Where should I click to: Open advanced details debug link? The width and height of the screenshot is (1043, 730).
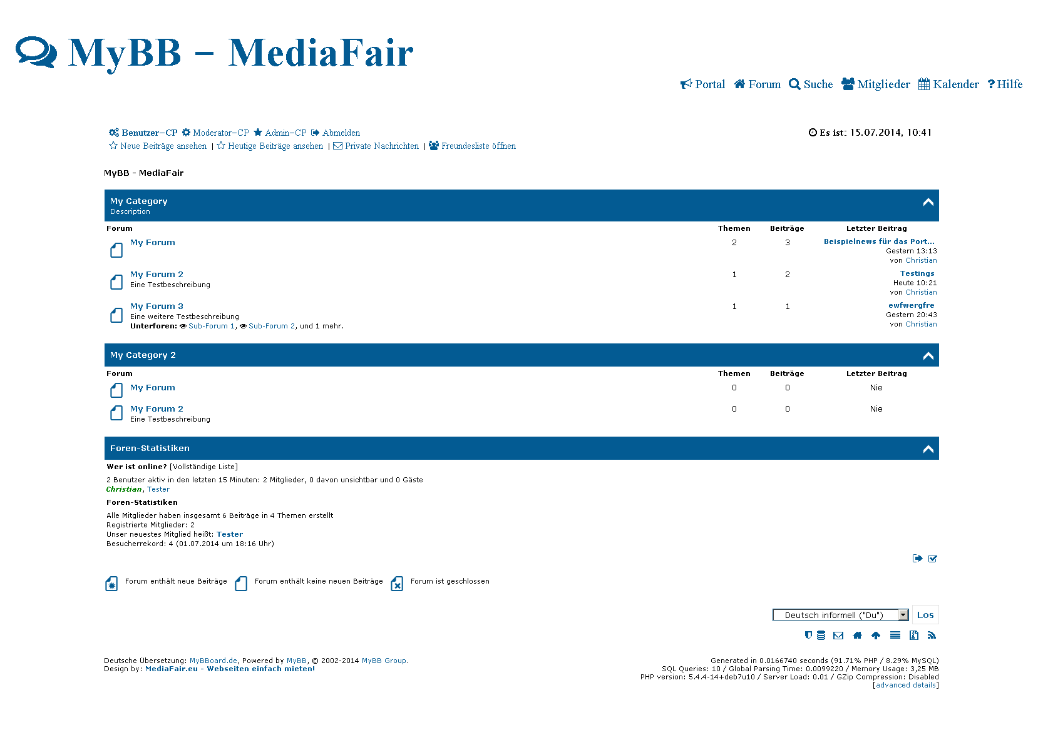pyautogui.click(x=906, y=685)
